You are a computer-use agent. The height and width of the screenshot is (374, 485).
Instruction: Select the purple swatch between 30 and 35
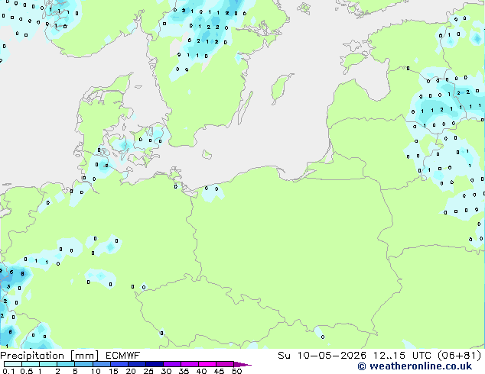172,364
